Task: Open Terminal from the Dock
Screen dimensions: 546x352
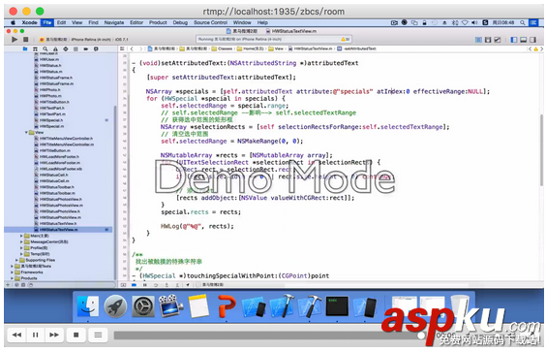Action: click(337, 306)
